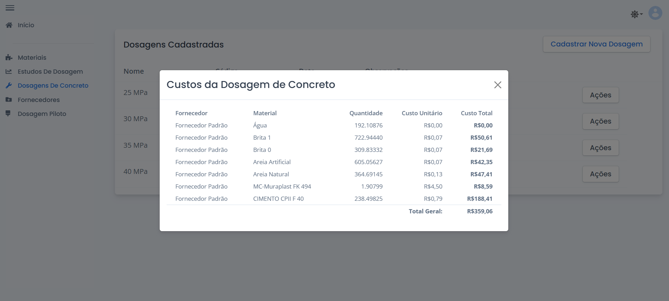Click the puzzle icon for Materiais
This screenshot has height=301, width=669.
tap(9, 58)
